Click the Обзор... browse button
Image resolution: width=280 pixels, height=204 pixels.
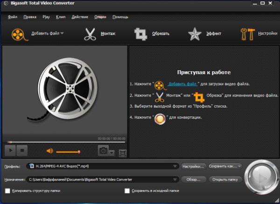[193, 179]
